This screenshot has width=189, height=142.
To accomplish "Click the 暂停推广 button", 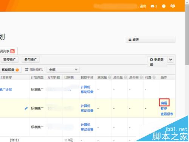I will [x=9, y=59].
